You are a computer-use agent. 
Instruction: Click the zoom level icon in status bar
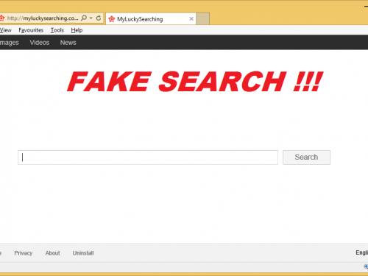366,266
